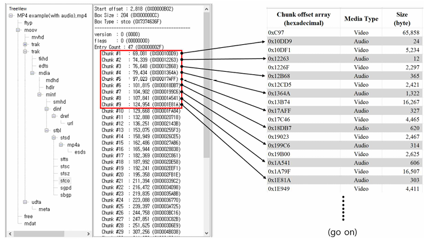Collapse the stbl node toggle
The height and width of the screenshot is (242, 428).
pyautogui.click(x=47, y=130)
